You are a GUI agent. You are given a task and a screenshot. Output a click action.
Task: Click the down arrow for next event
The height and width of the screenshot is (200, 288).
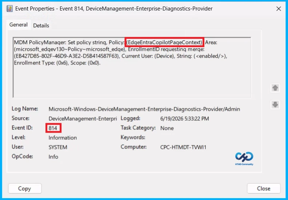(275, 105)
